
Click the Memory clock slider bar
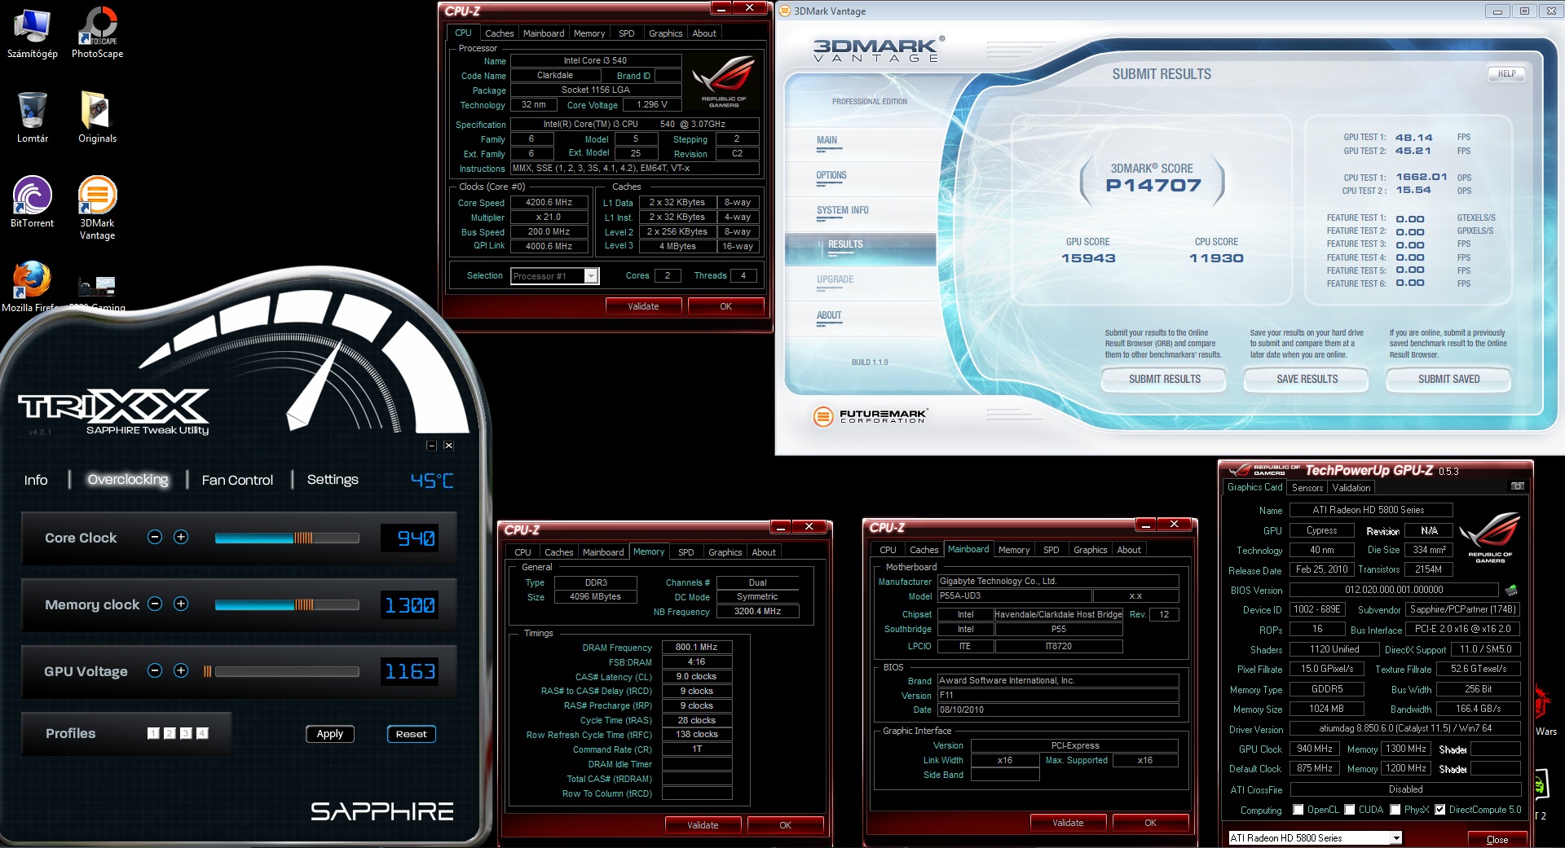pos(287,604)
